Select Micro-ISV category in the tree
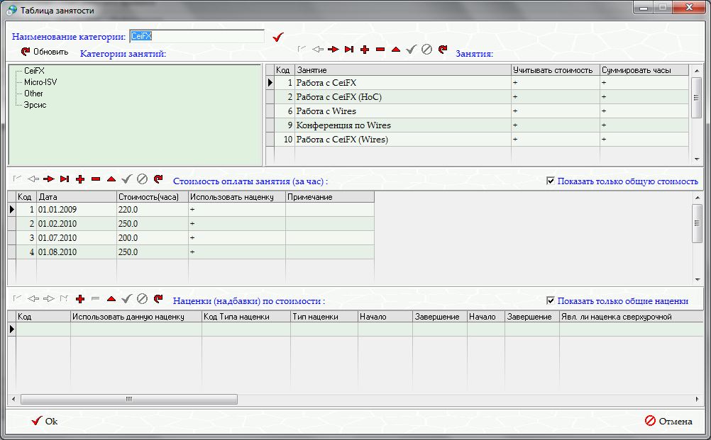The image size is (711, 440). pos(40,82)
